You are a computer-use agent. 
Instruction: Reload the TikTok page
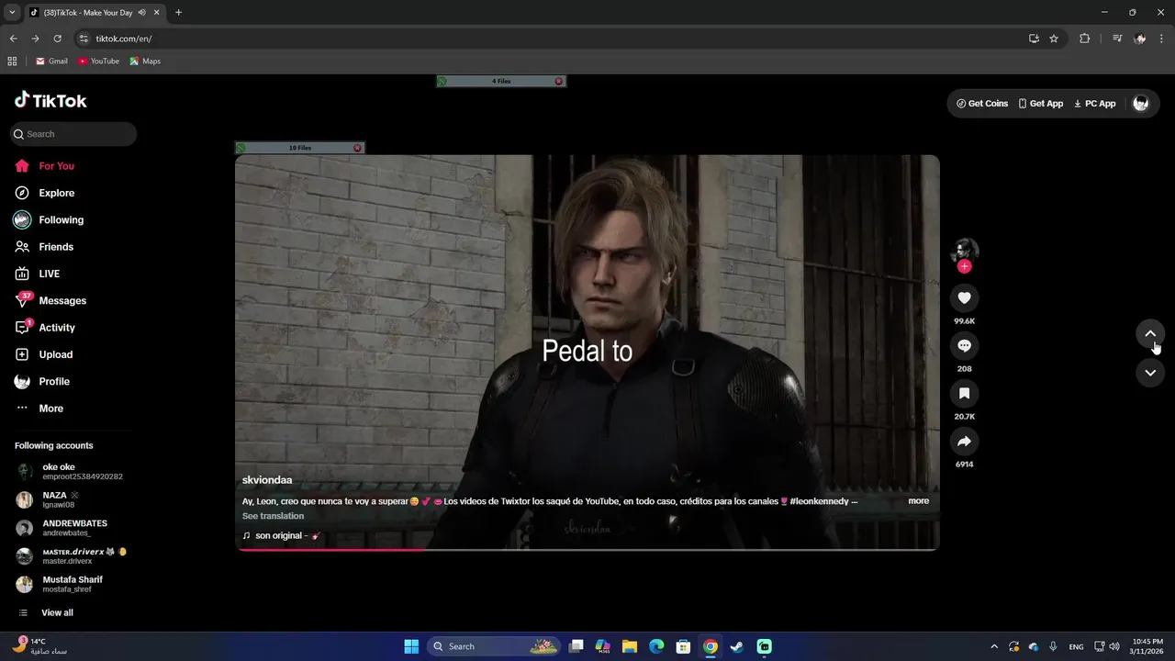pos(57,39)
